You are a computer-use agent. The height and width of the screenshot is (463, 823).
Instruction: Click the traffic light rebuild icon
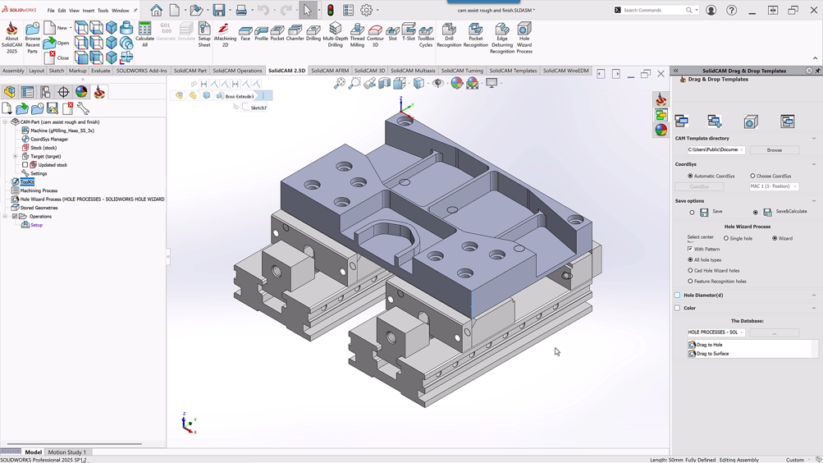click(331, 10)
